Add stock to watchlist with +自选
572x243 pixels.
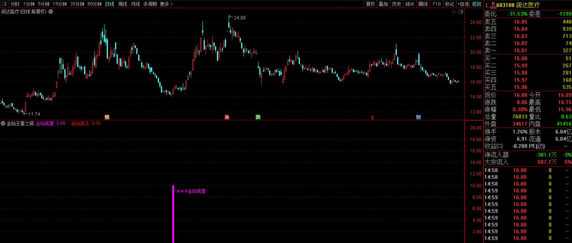[x=463, y=4]
